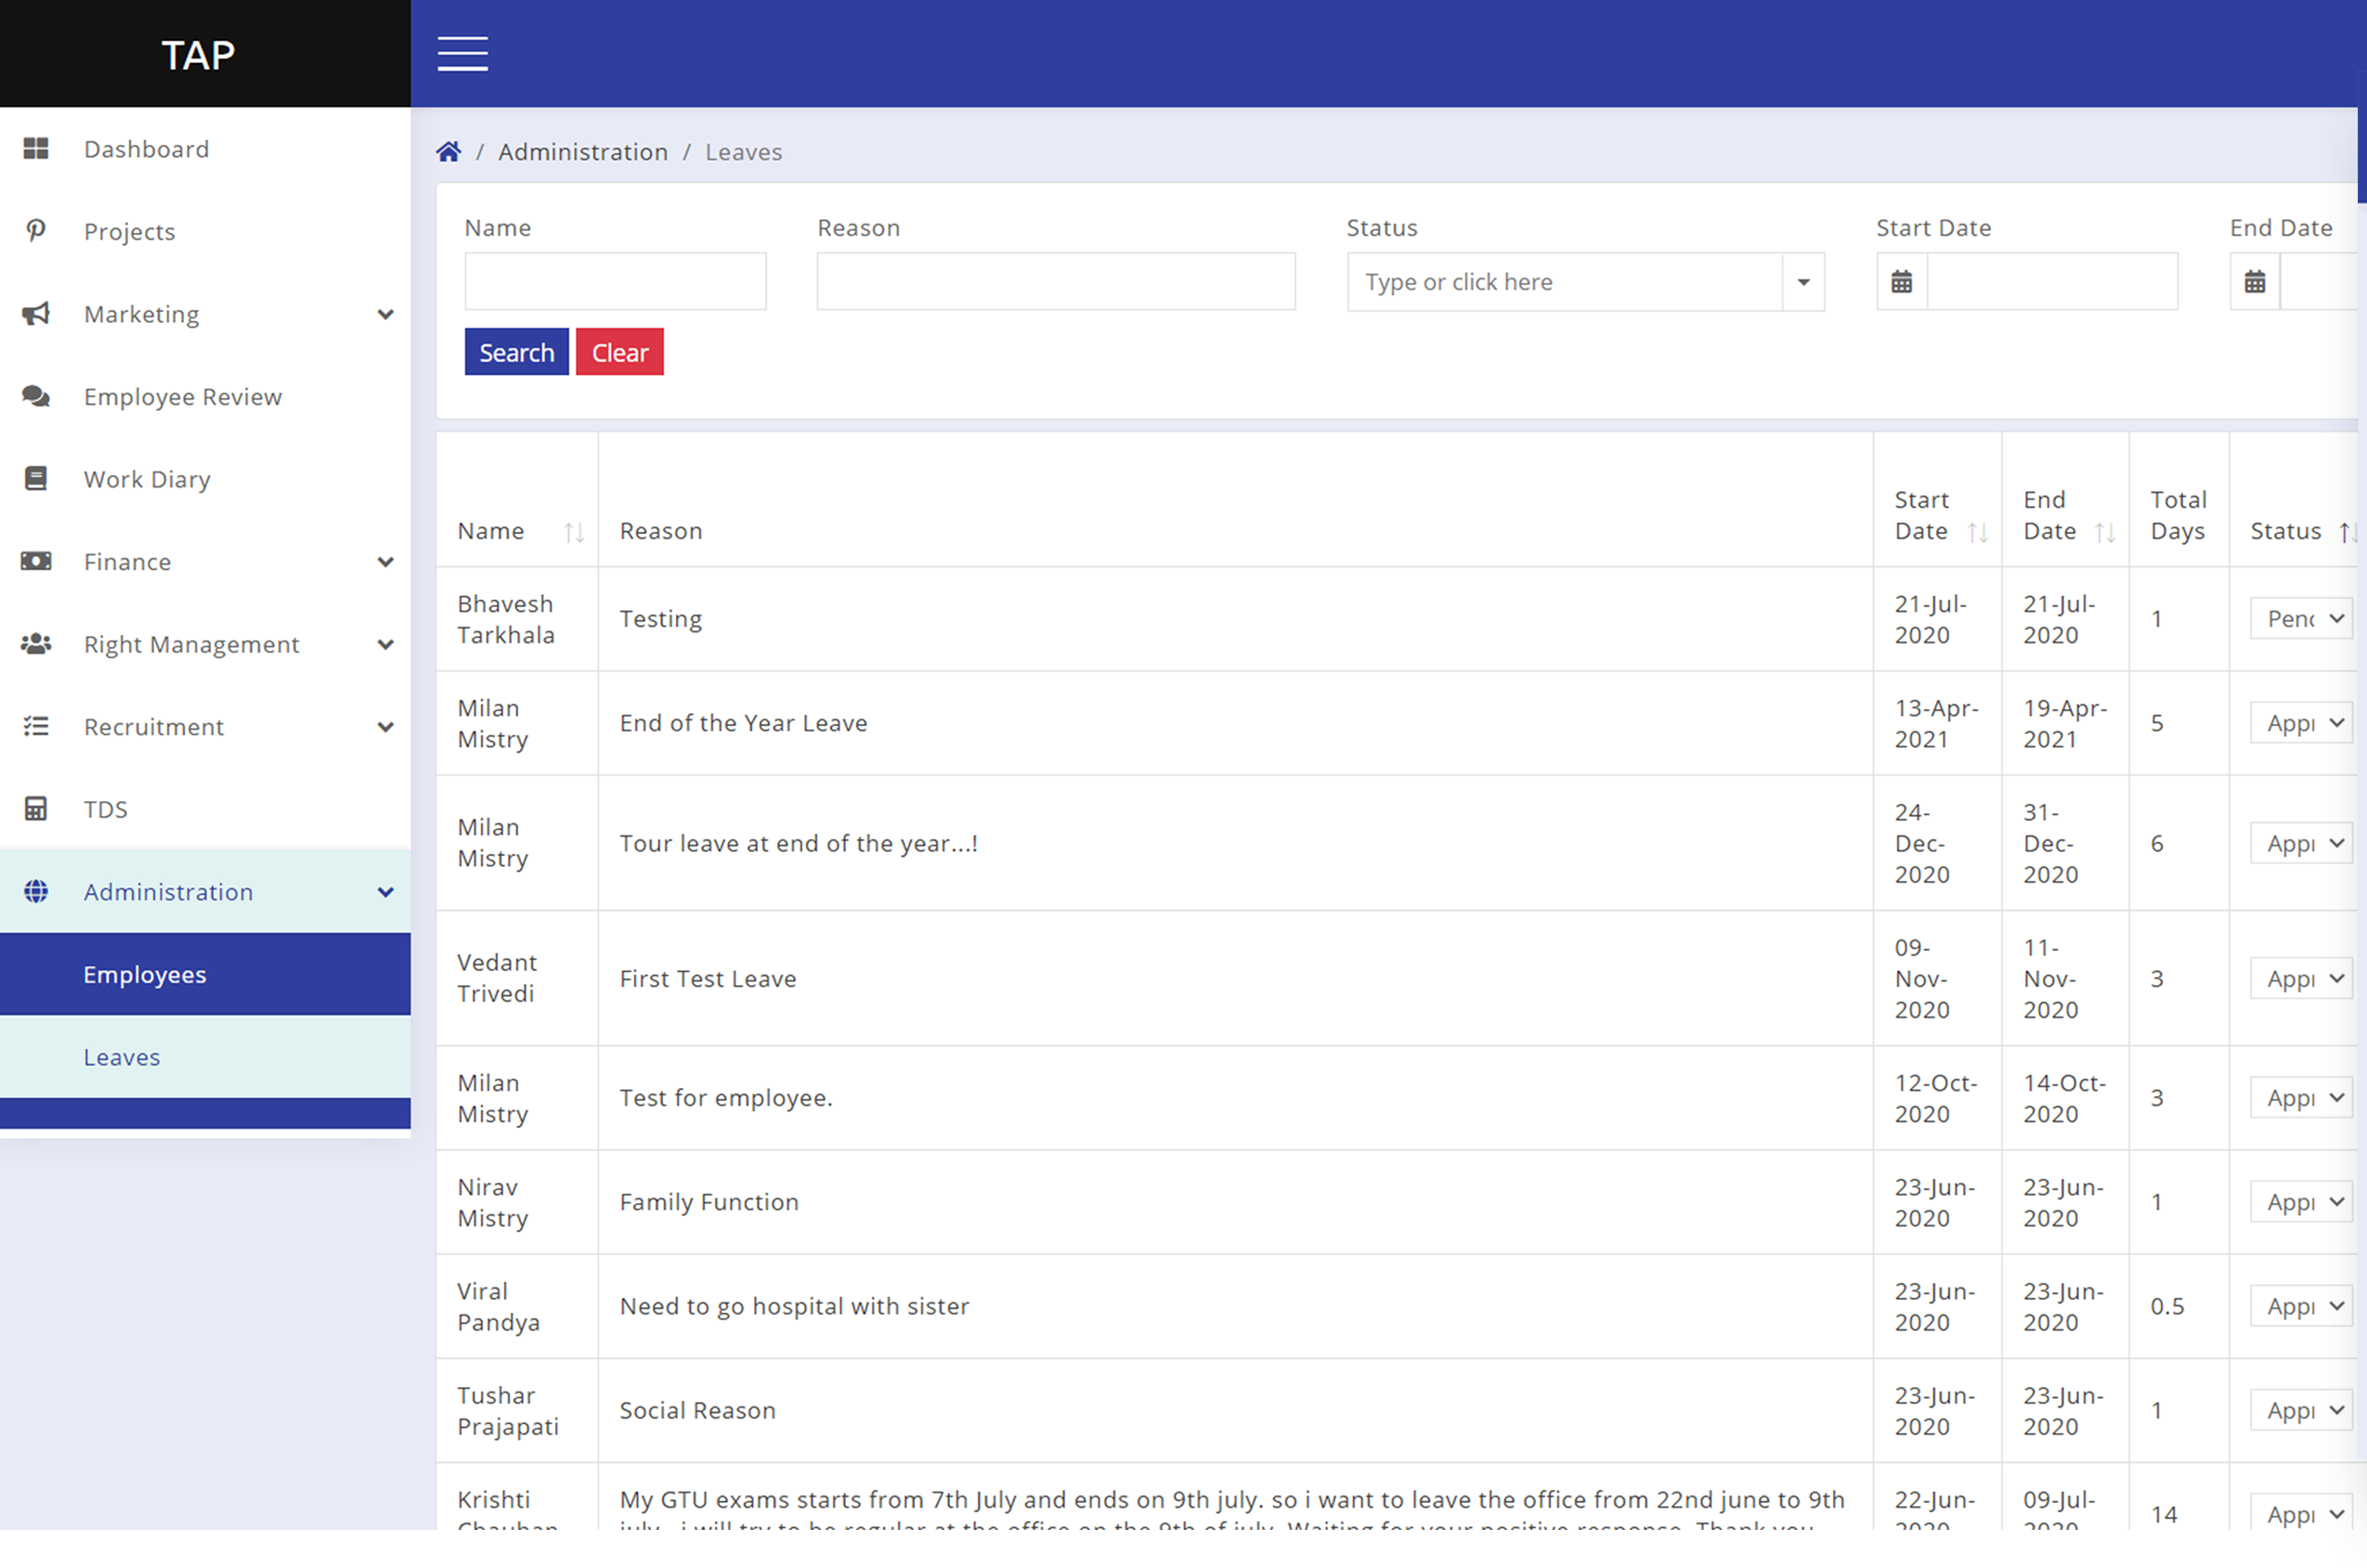Click the Work Diary book icon
Viewport: 2367px width, 1568px height.
point(36,479)
